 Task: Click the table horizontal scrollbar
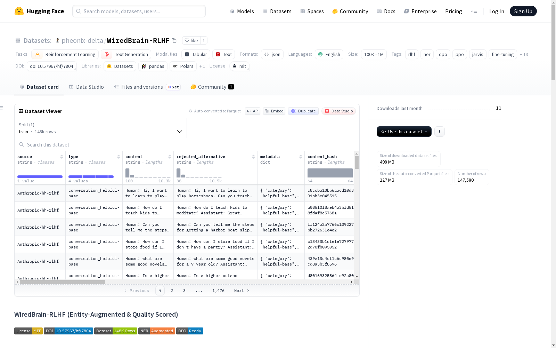[62, 282]
